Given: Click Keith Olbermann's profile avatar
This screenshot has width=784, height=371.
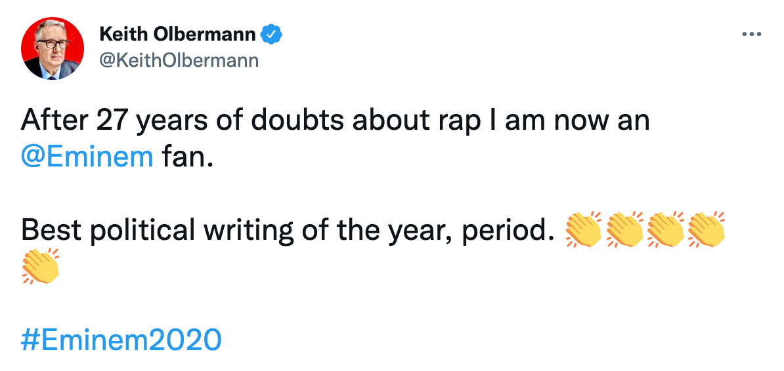Looking at the screenshot, I should 53,49.
